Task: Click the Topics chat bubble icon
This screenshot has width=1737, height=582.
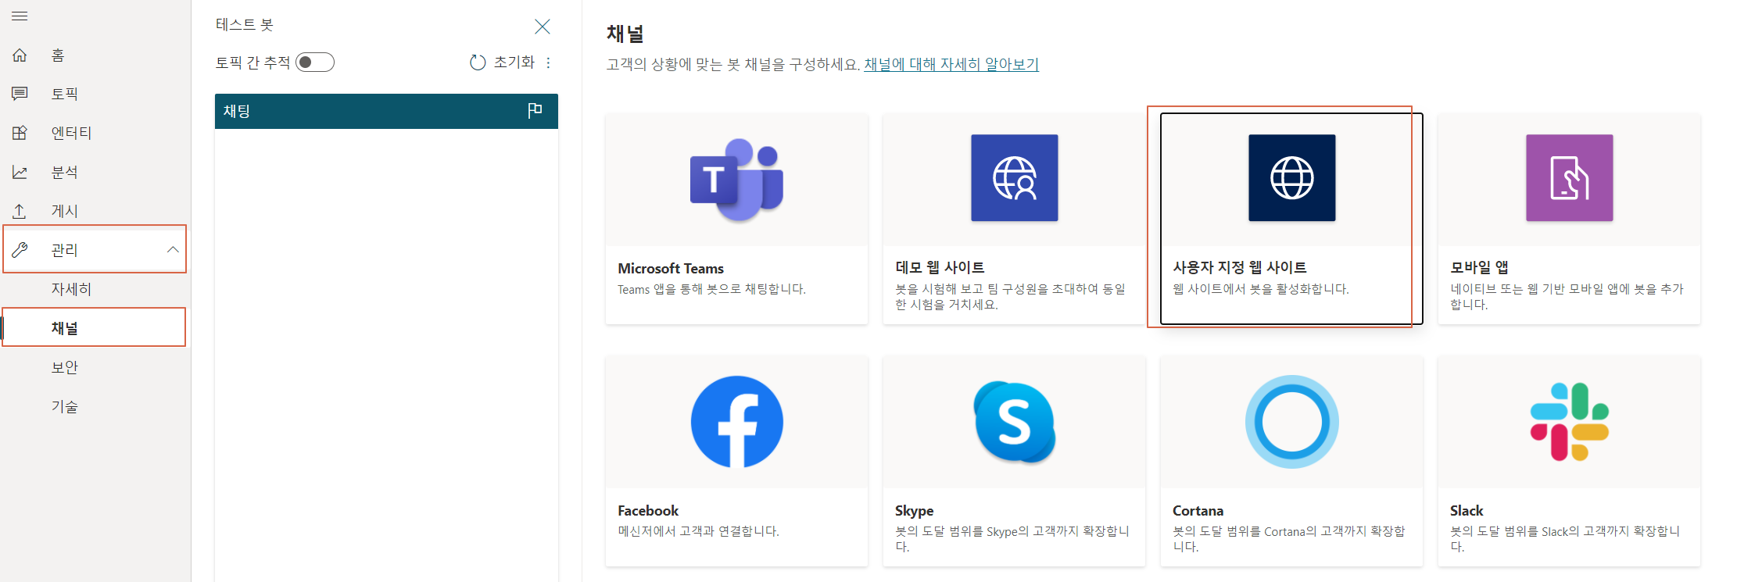Action: click(20, 94)
